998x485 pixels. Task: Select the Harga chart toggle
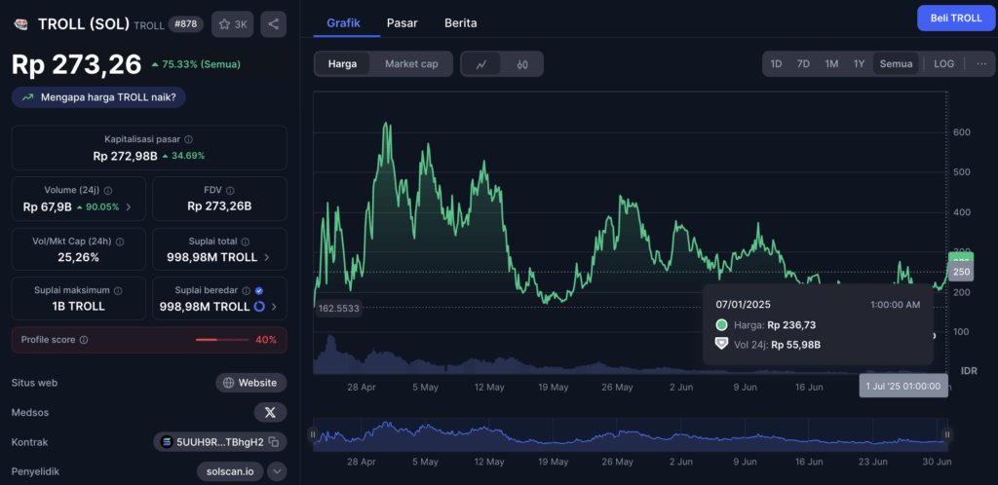click(342, 63)
